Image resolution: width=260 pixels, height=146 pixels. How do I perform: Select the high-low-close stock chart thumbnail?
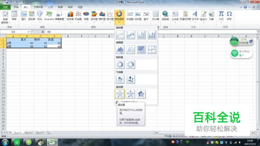tap(120, 35)
